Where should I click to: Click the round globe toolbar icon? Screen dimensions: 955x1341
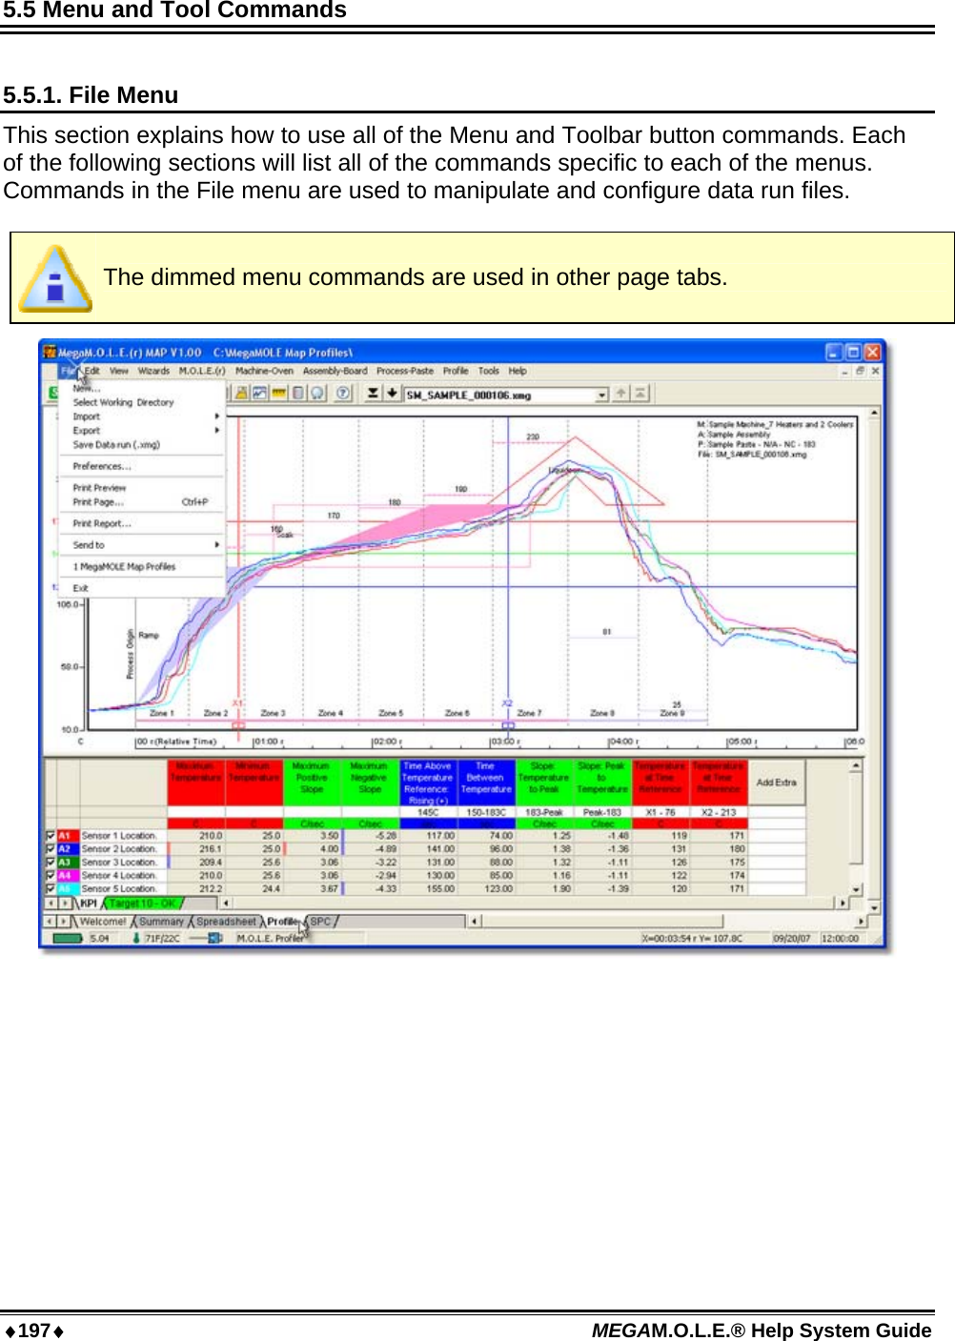316,393
